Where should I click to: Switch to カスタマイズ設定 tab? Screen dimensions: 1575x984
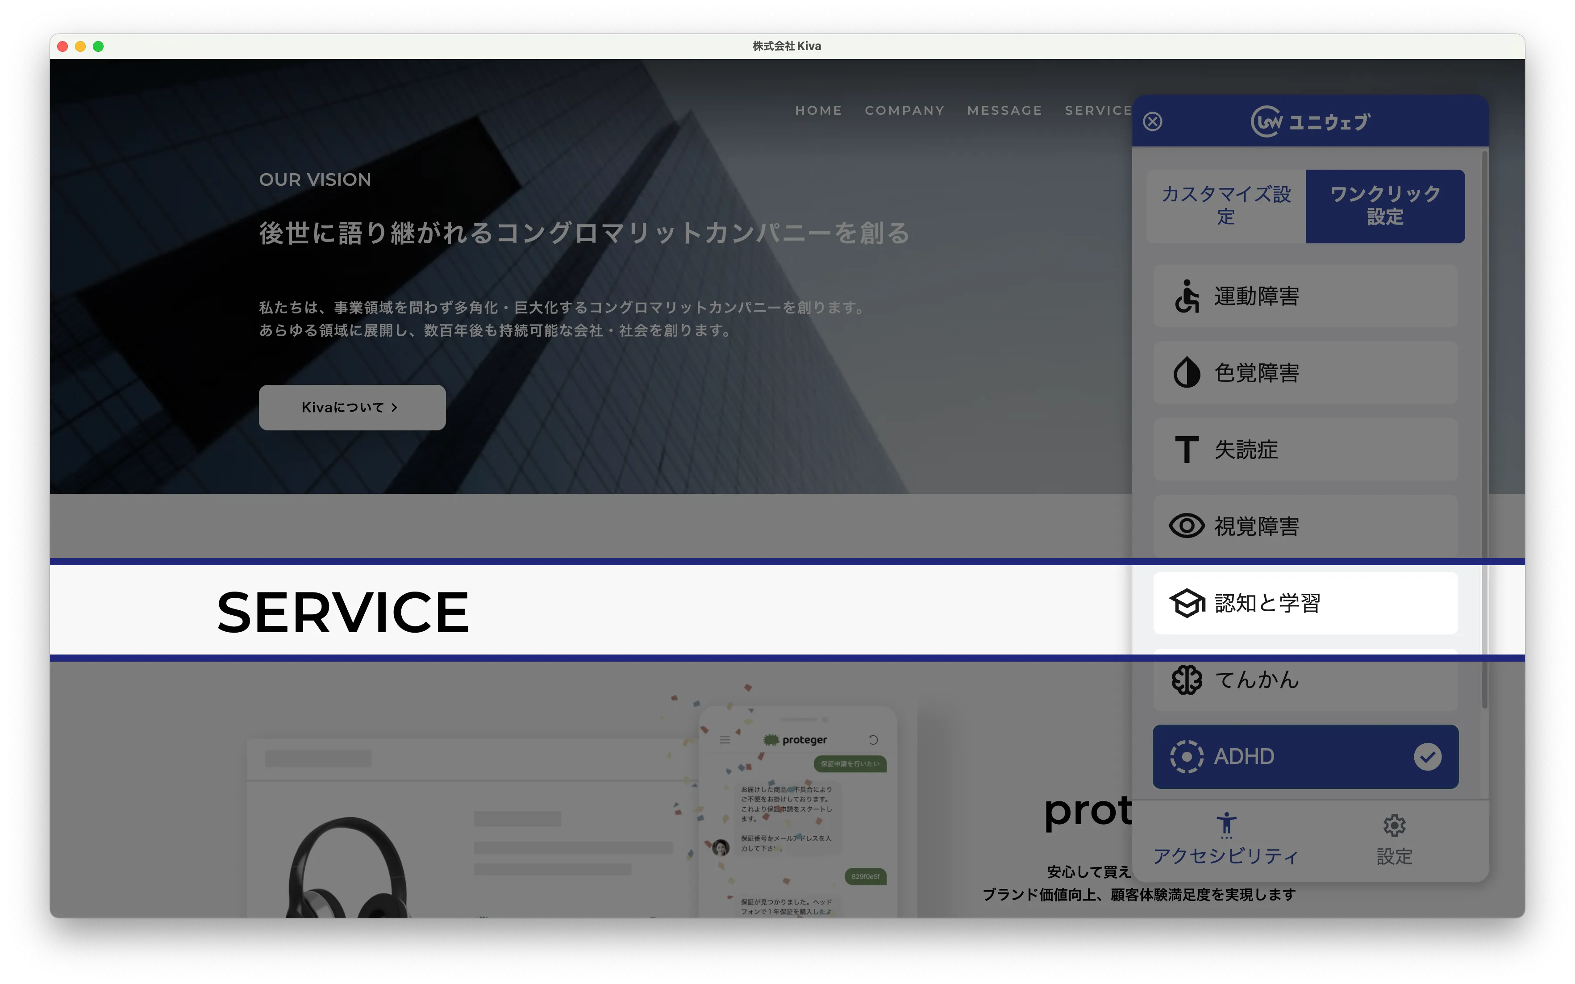pyautogui.click(x=1225, y=206)
